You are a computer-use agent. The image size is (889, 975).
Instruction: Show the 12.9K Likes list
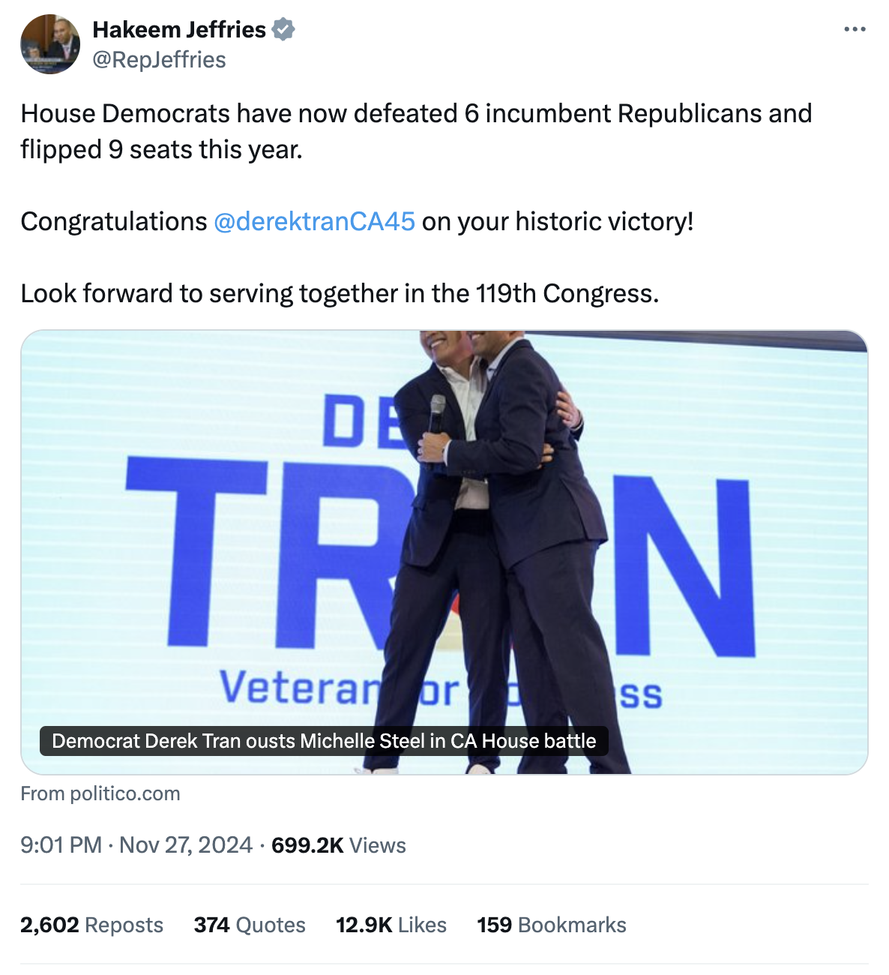pyautogui.click(x=391, y=925)
